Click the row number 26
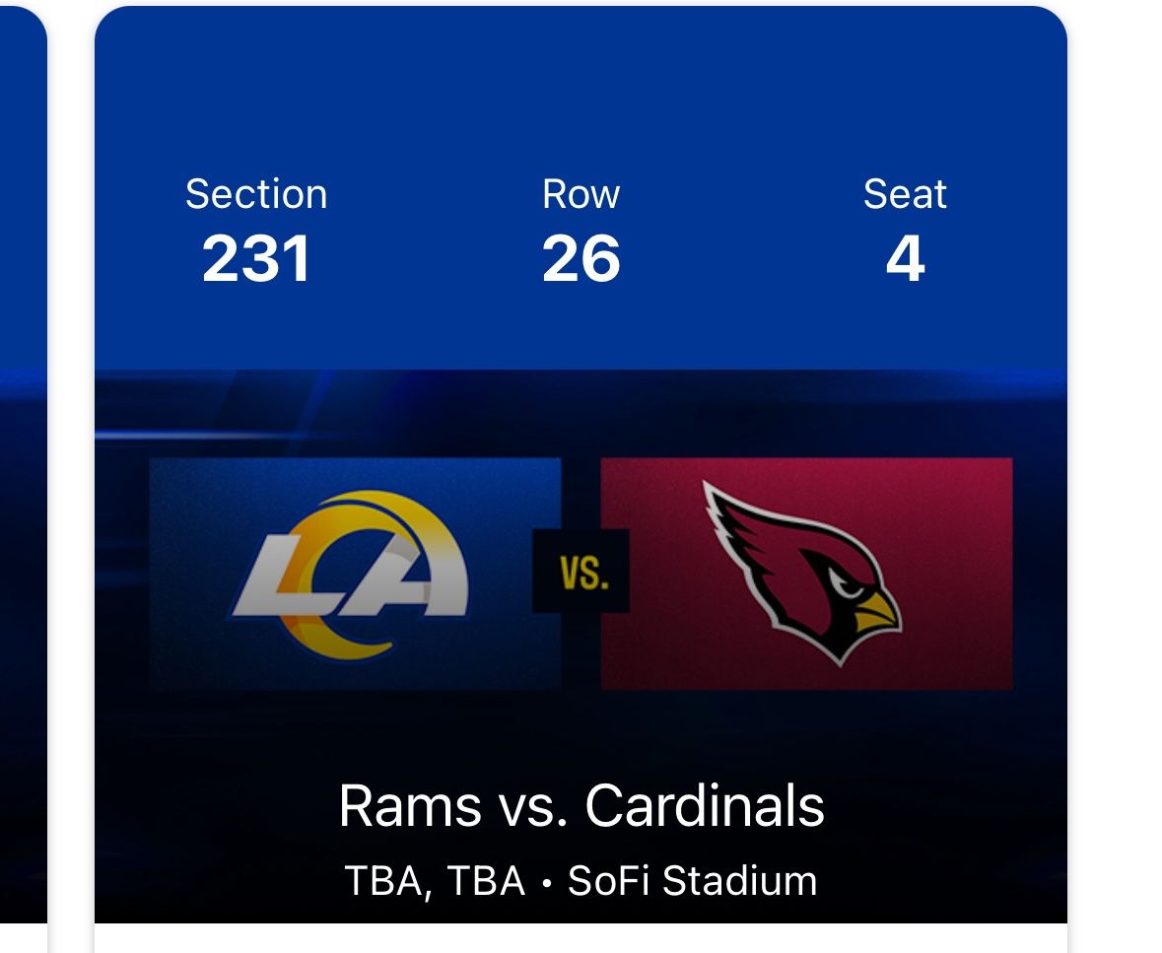This screenshot has height=953, width=1162. point(581,258)
